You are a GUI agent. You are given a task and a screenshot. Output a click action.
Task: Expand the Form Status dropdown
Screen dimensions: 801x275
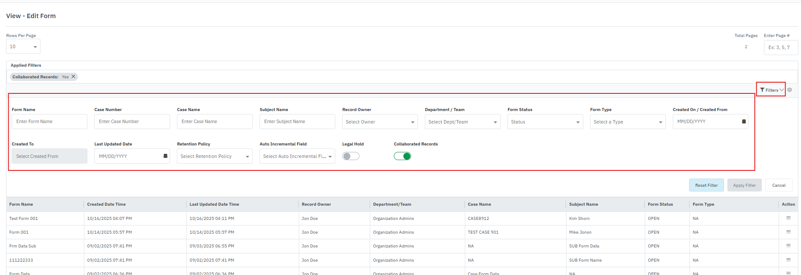[545, 122]
